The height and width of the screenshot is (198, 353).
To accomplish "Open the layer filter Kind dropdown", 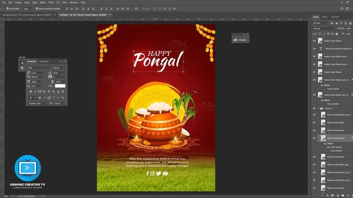I will (321, 23).
